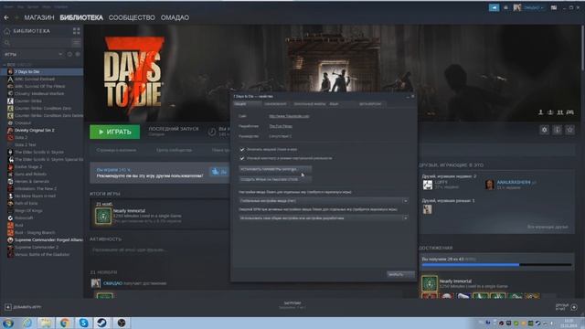The height and width of the screenshot is (329, 585).
Task: Click the search magnifier in library sidebar
Action: [x=7, y=43]
